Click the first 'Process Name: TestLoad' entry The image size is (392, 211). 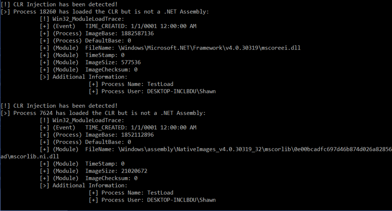click(x=131, y=84)
